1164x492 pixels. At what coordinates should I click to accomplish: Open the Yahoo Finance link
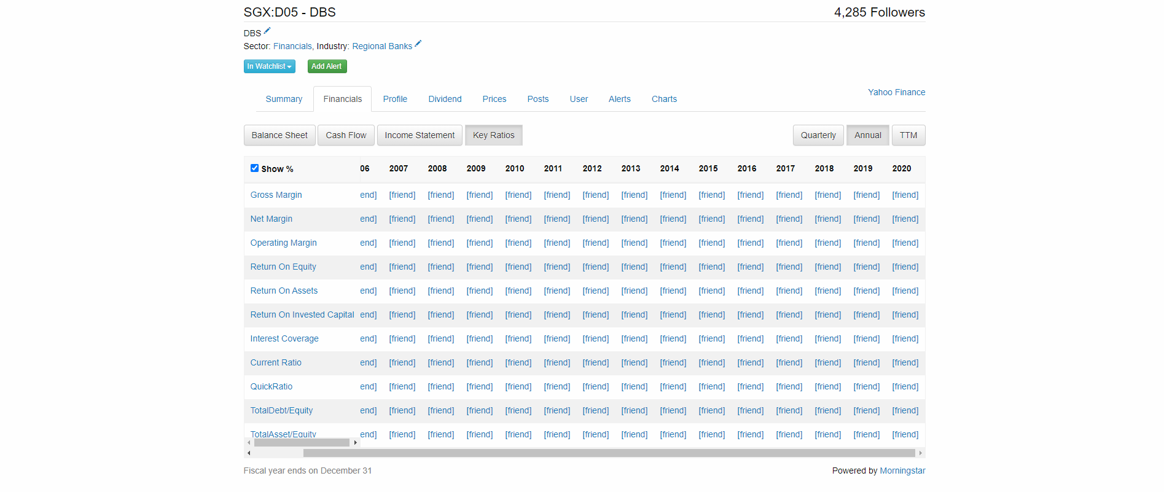point(896,92)
